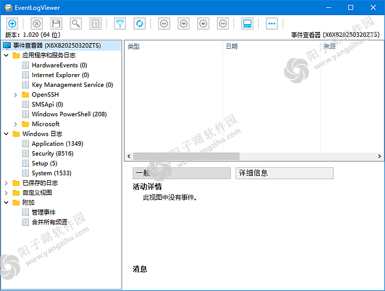385x291 pixels.
Task: Collapse the 应用程序和服务日志 node
Action: click(7, 55)
